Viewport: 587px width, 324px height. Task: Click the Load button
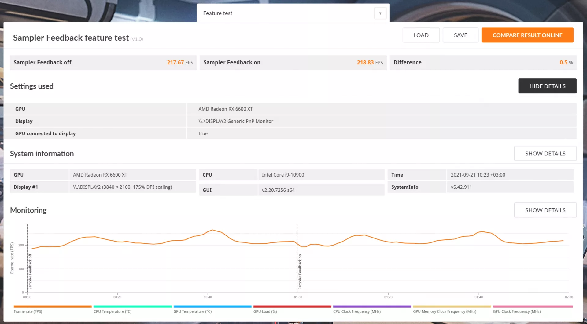pyautogui.click(x=421, y=35)
